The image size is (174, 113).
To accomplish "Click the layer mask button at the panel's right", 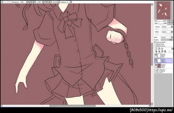I will [172, 49].
